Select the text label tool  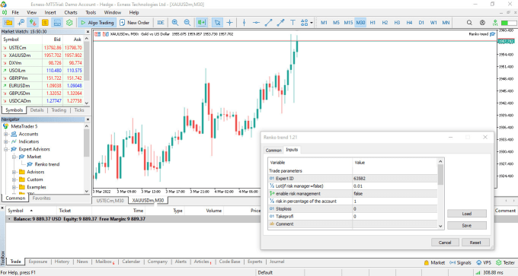click(293, 22)
